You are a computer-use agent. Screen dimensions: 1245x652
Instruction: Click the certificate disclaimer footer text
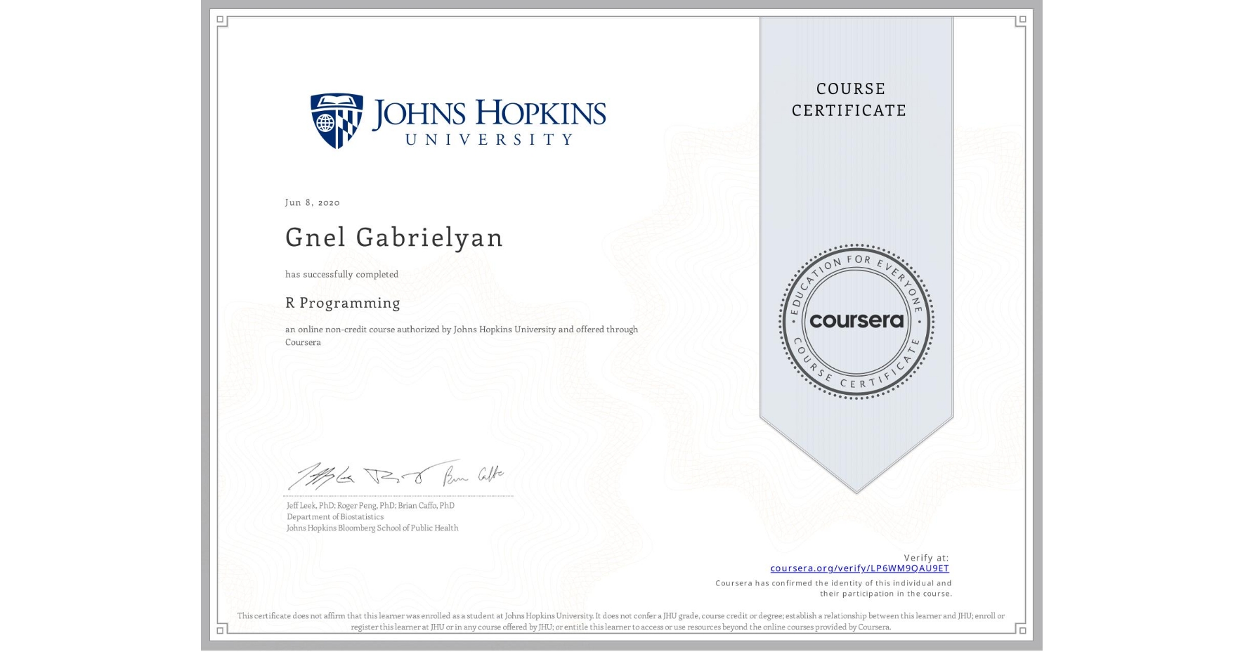(621, 622)
